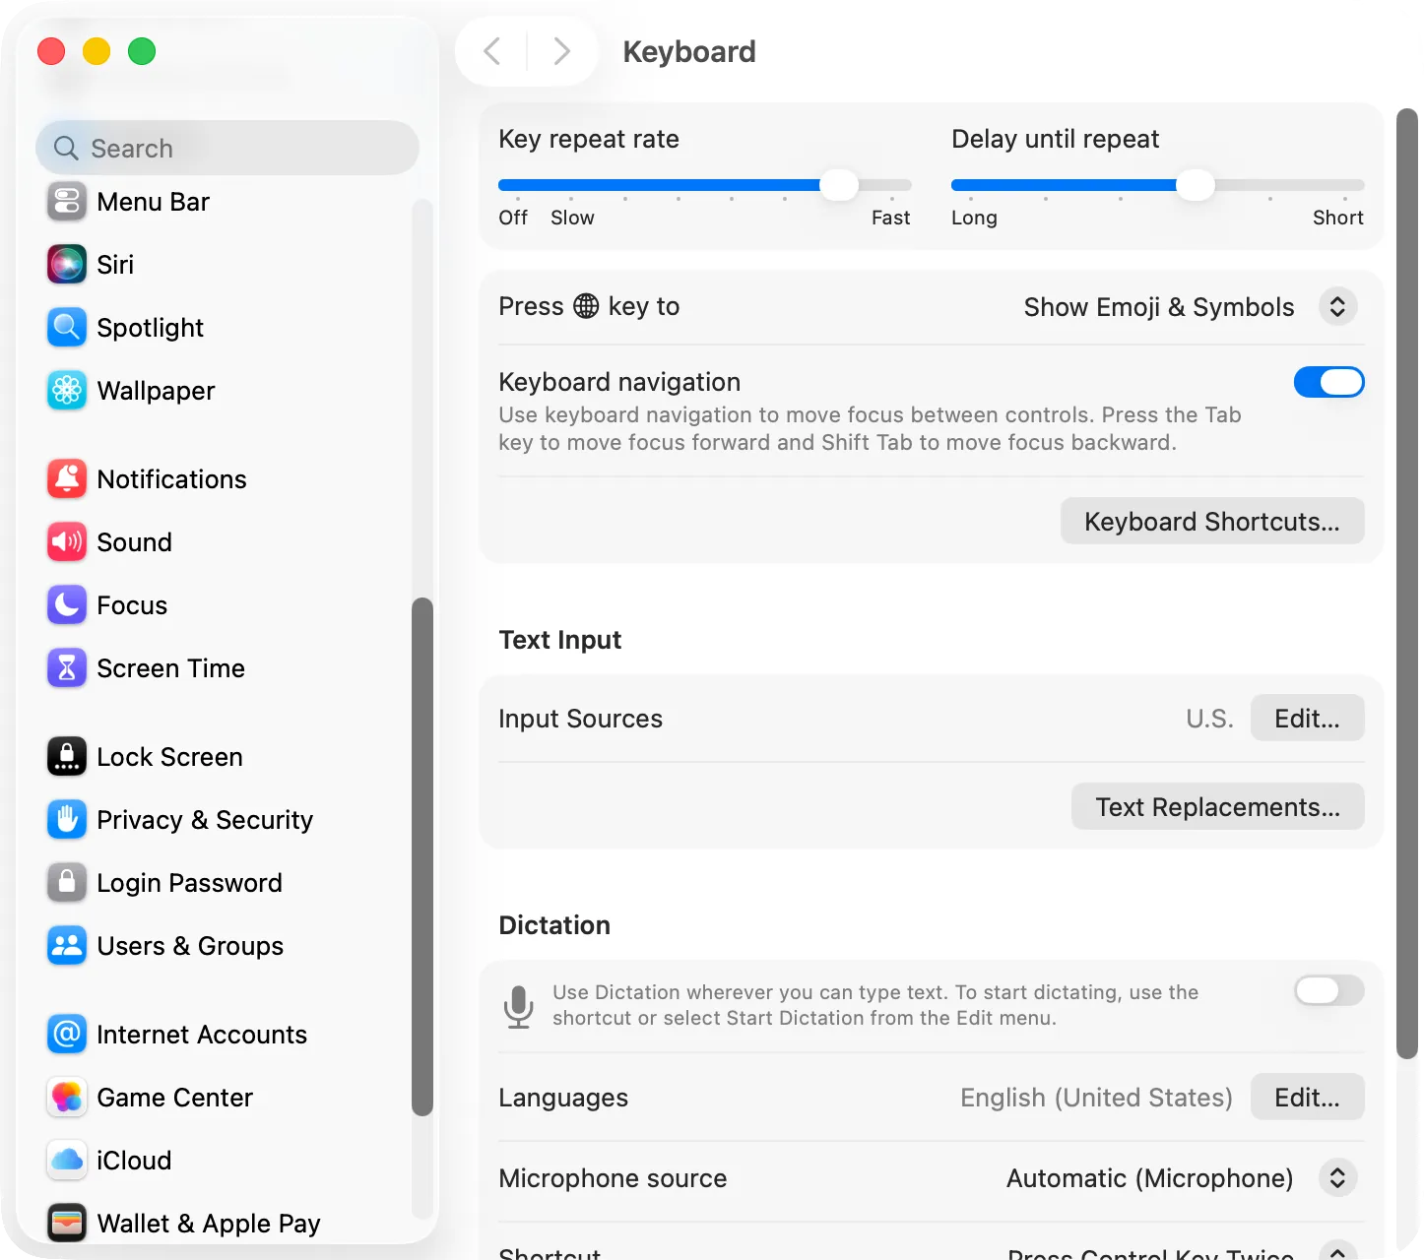
Task: Click the Search field in sidebar
Action: click(x=227, y=148)
